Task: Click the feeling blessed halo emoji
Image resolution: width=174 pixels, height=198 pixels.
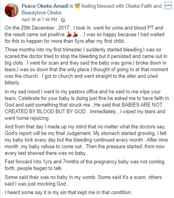Action: pos(77,6)
